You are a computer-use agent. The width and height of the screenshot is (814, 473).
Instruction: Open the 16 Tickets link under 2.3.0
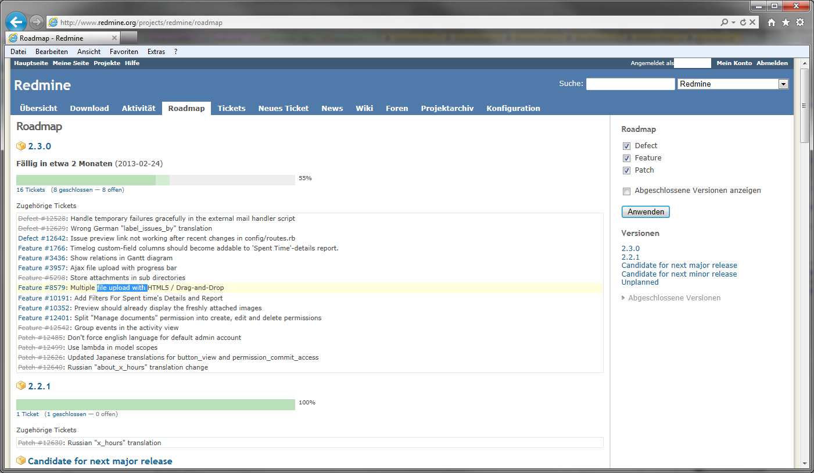[x=31, y=190]
